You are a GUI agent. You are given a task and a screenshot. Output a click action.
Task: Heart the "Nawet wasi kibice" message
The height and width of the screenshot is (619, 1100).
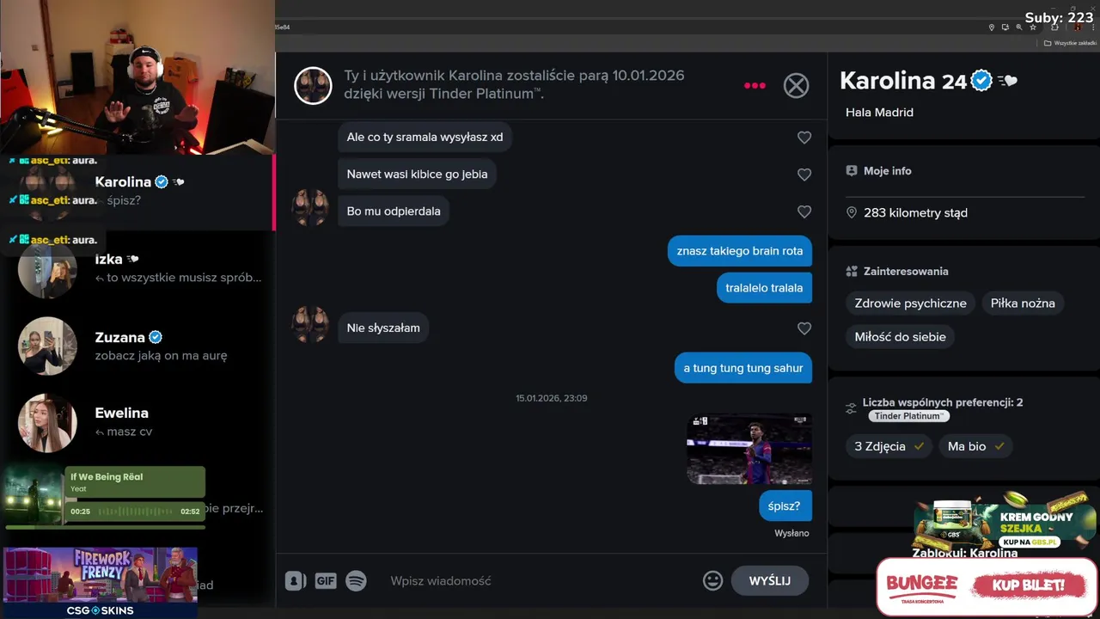[x=804, y=175]
